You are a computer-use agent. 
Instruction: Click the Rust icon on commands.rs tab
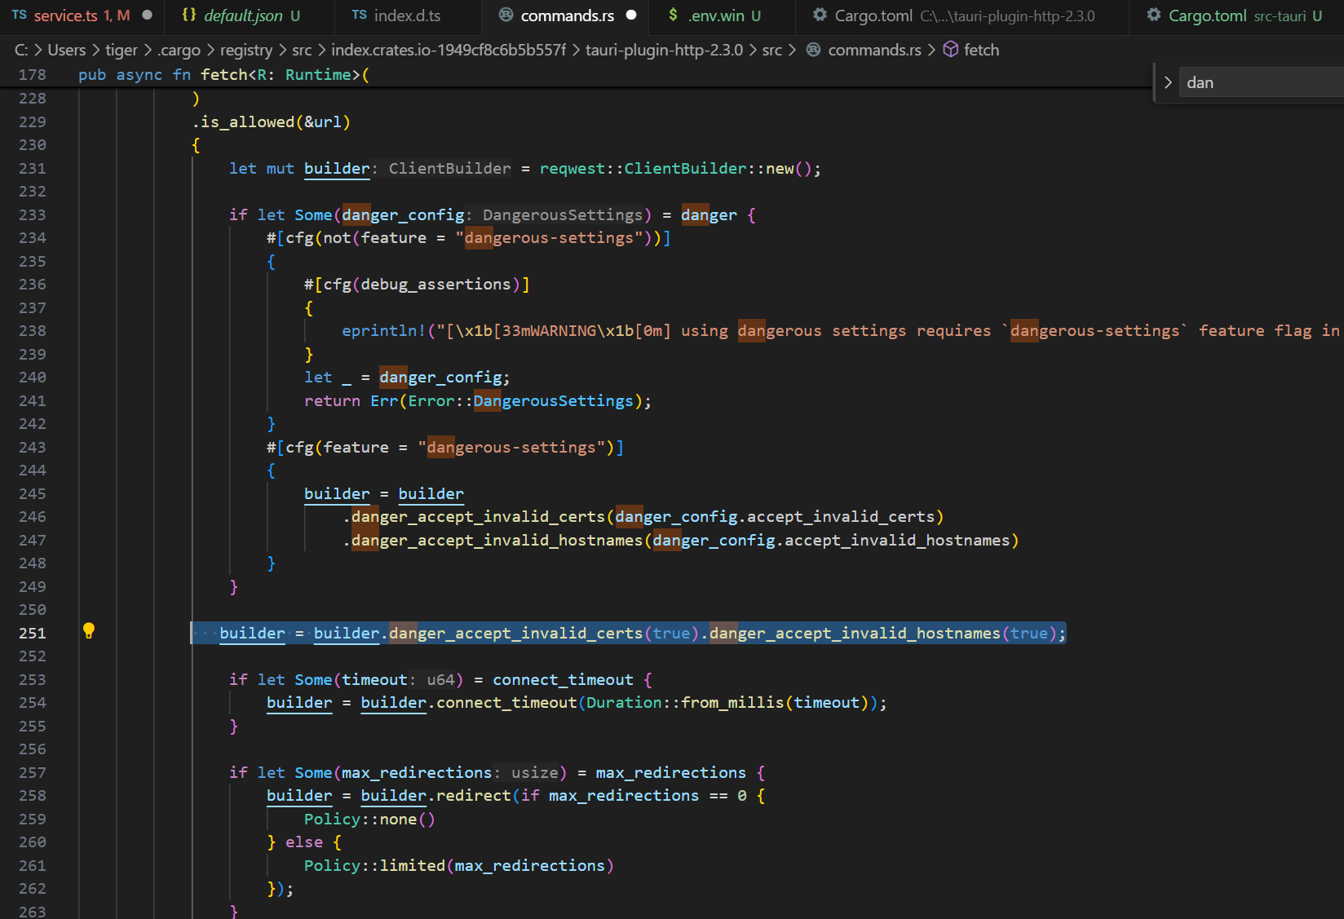click(506, 15)
